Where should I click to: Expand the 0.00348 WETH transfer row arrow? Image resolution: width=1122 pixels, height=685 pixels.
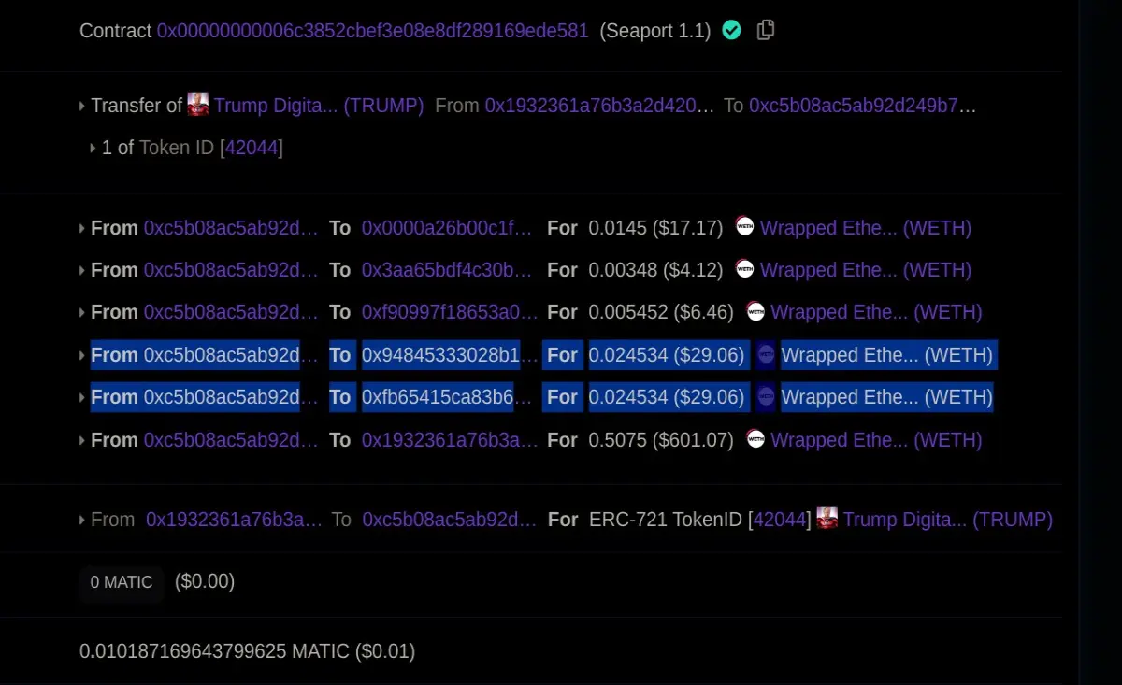pos(82,271)
